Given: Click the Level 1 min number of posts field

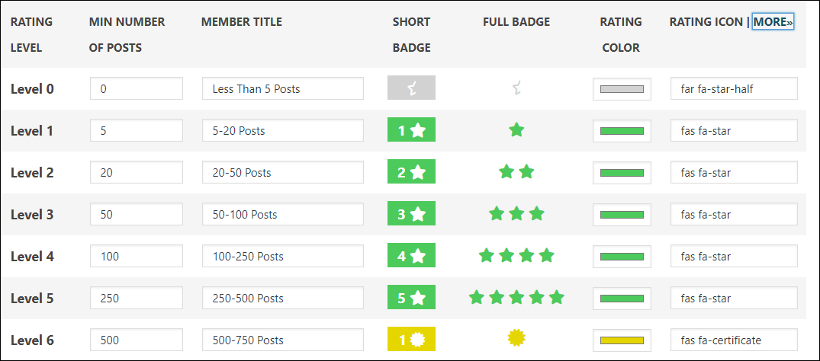Looking at the screenshot, I should (136, 130).
